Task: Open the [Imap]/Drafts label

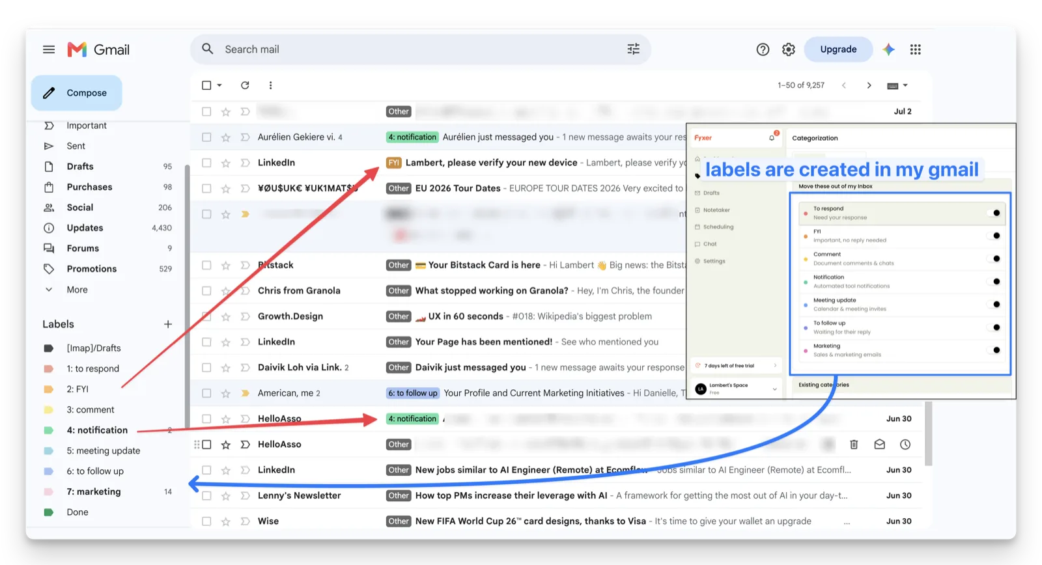Action: [x=93, y=348]
